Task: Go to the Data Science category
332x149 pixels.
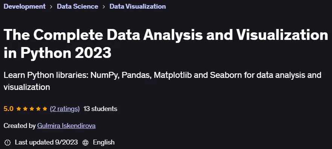Action: coord(78,6)
